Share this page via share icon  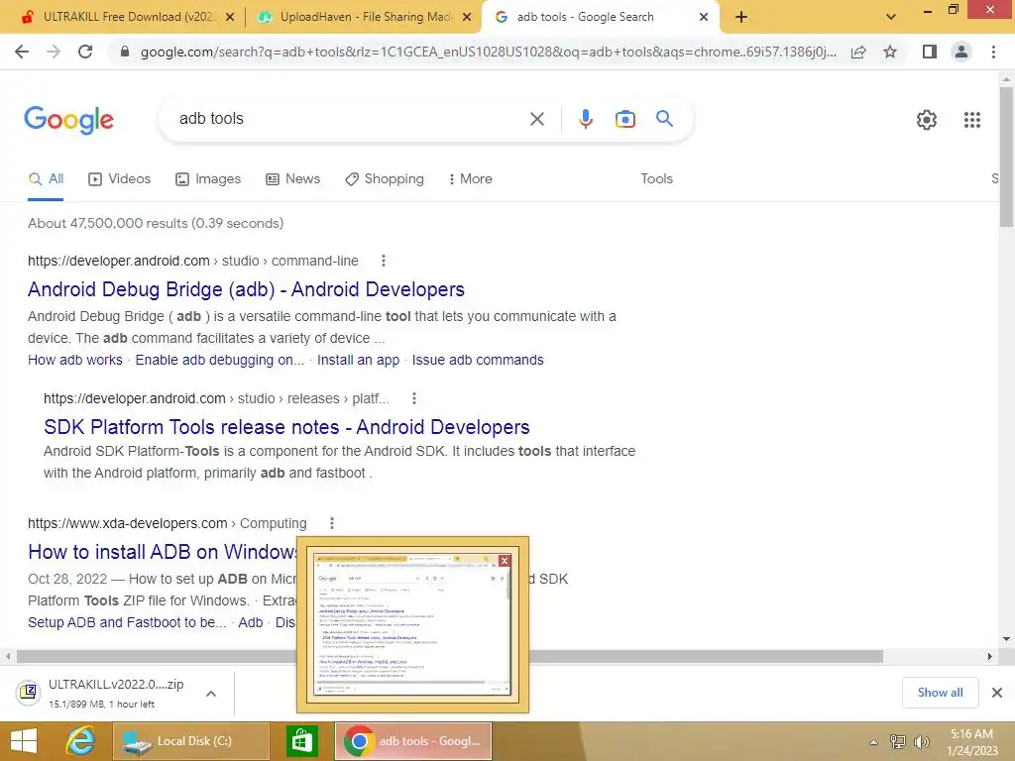click(x=858, y=52)
